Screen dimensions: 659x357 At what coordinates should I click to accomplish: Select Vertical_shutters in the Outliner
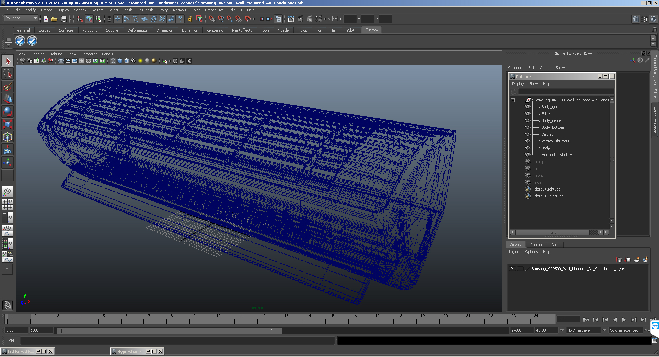pyautogui.click(x=555, y=141)
